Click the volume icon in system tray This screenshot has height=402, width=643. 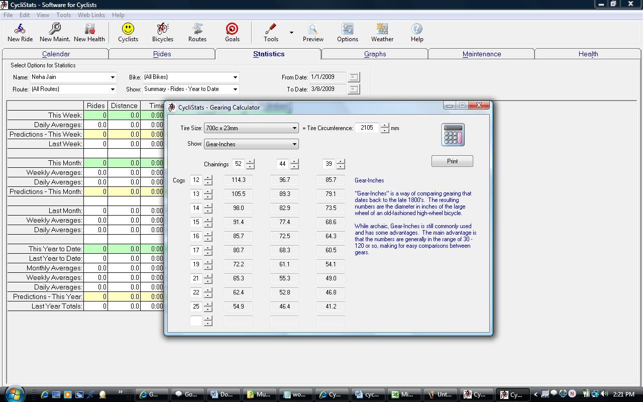(604, 394)
